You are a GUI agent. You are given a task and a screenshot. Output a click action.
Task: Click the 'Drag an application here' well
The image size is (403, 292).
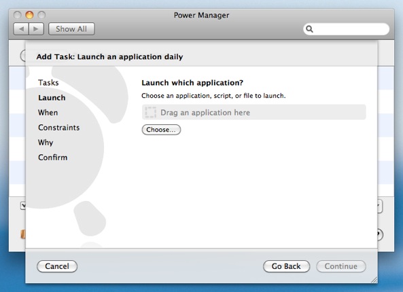254,112
